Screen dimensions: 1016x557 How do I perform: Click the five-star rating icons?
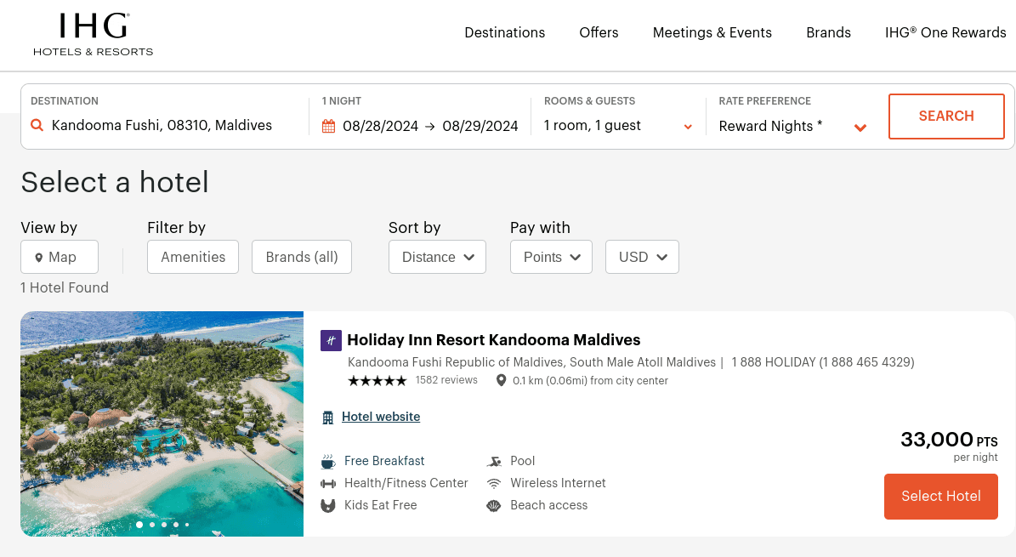point(377,381)
